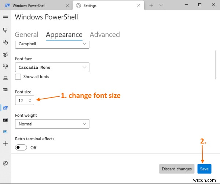Open new tab with plus button
Viewport: 220px width, 184px height.
pyautogui.click(x=151, y=6)
